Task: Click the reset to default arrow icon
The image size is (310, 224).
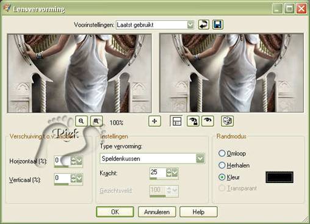Action: [204, 25]
